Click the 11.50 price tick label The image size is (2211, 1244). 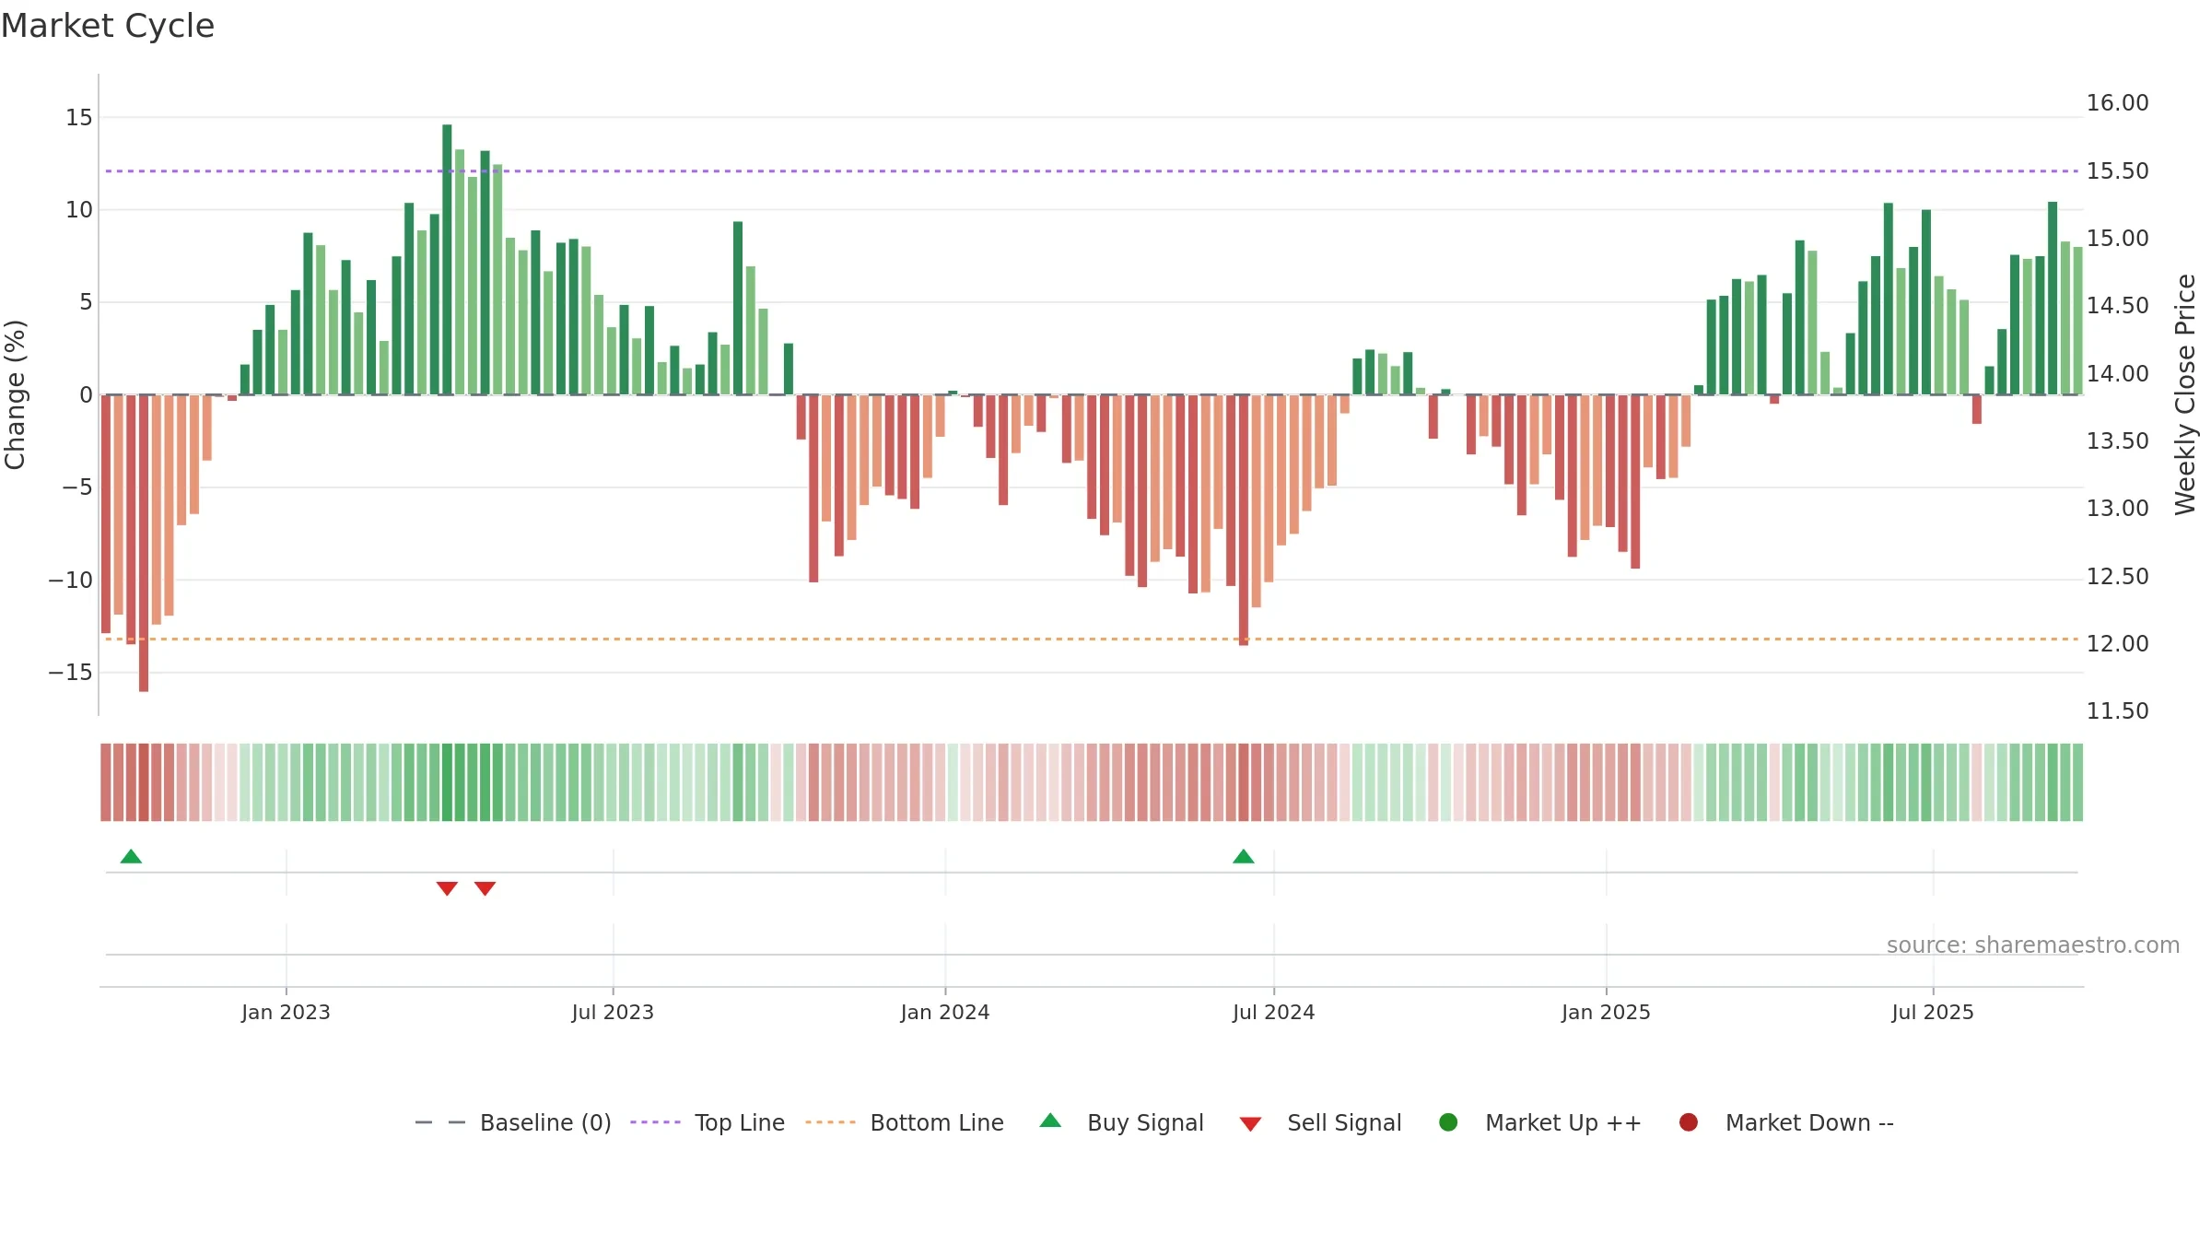(x=2117, y=711)
